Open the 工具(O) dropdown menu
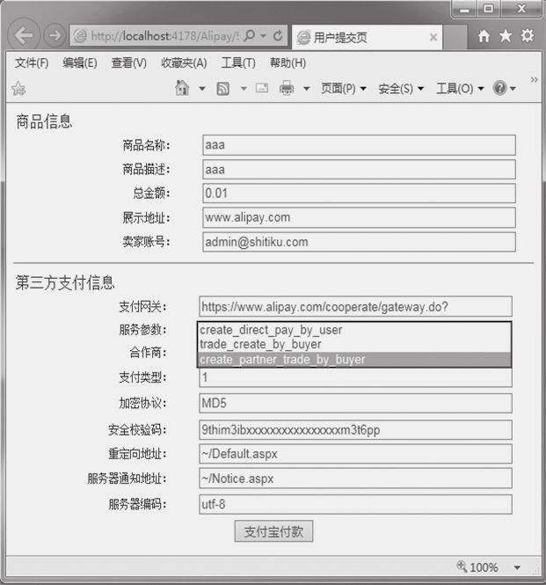The width and height of the screenshot is (546, 585). (x=460, y=89)
